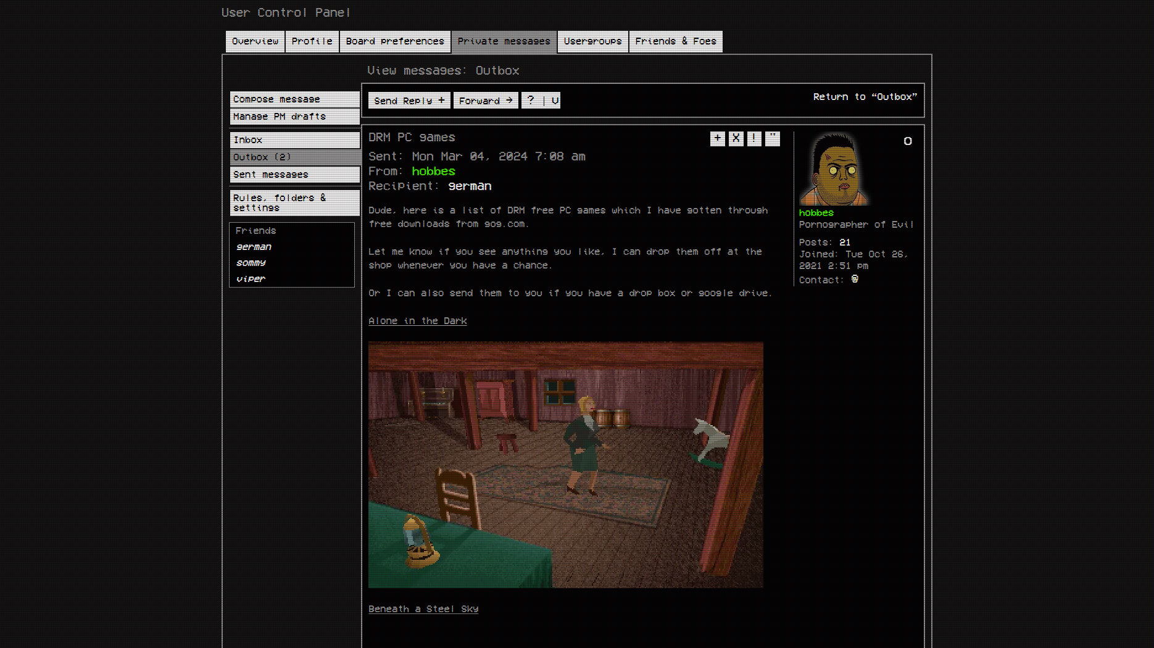Screen dimensions: 1154x648
Task: Click the online status circle beside the avatar
Action: 908,141
